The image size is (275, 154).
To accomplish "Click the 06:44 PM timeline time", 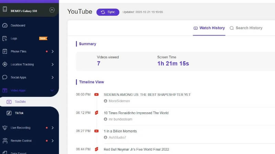I will click(x=83, y=149).
